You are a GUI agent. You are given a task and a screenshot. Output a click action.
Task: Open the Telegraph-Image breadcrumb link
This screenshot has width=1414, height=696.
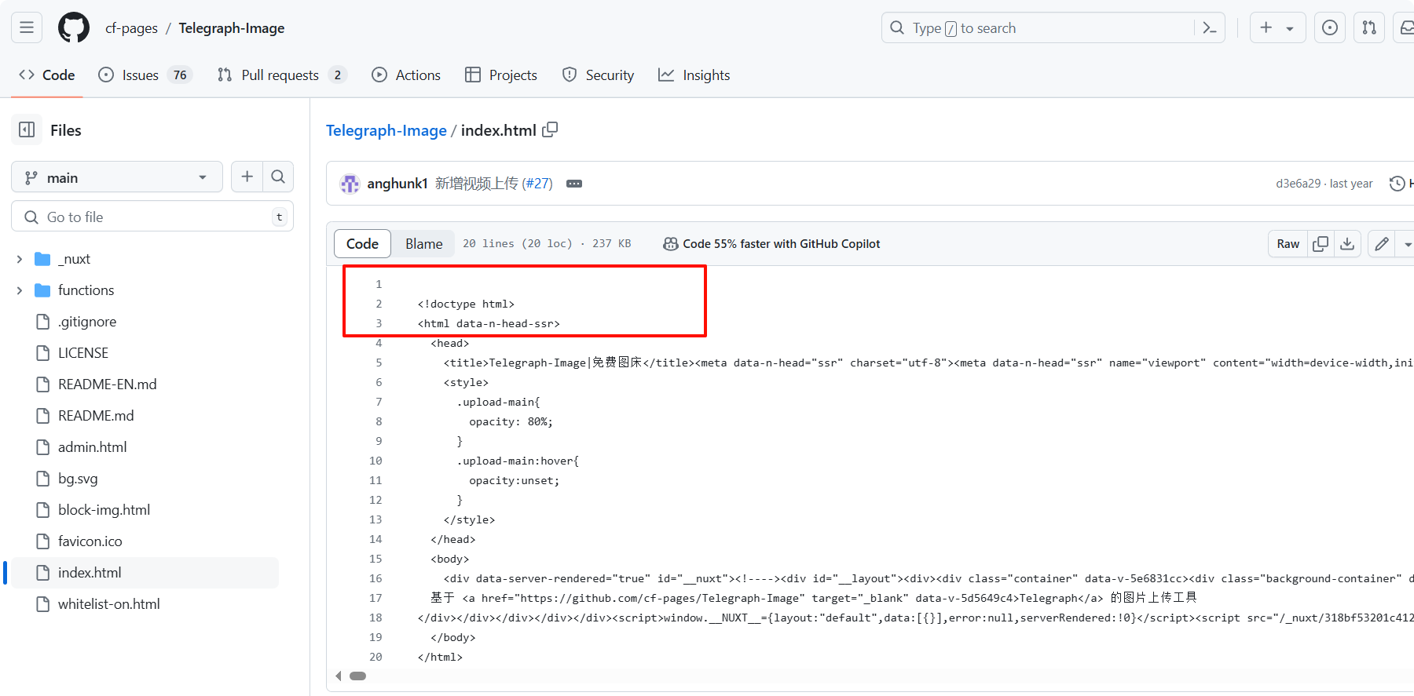pyautogui.click(x=386, y=130)
